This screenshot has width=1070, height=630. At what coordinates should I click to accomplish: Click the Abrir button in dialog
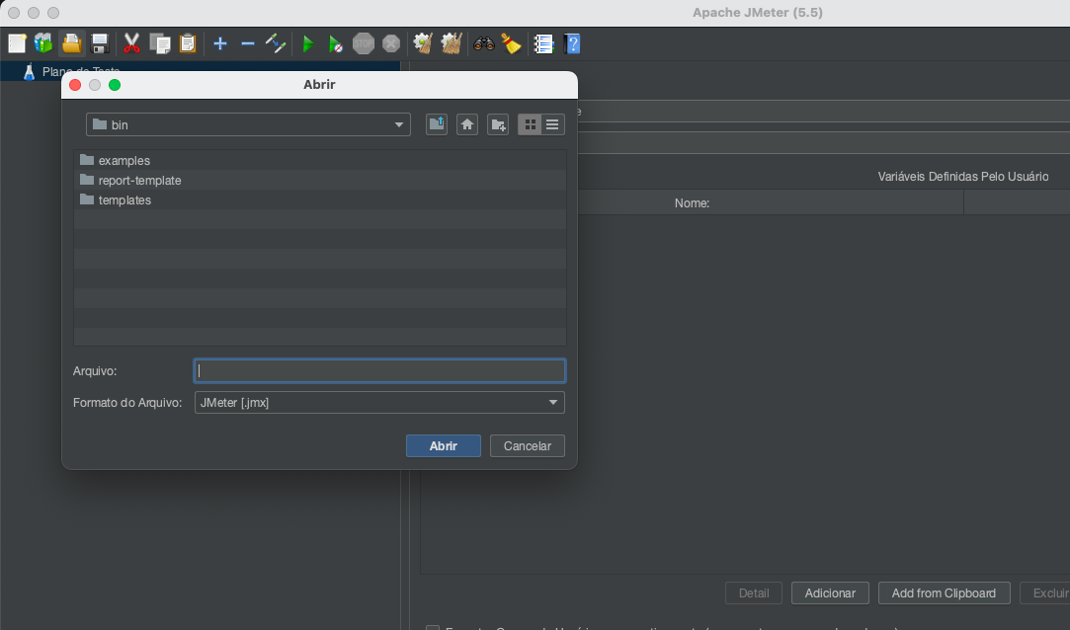444,446
